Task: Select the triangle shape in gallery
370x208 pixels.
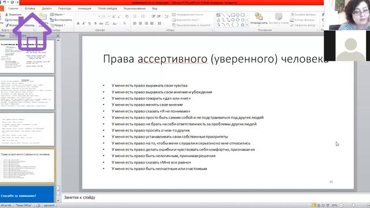Action: [219, 20]
